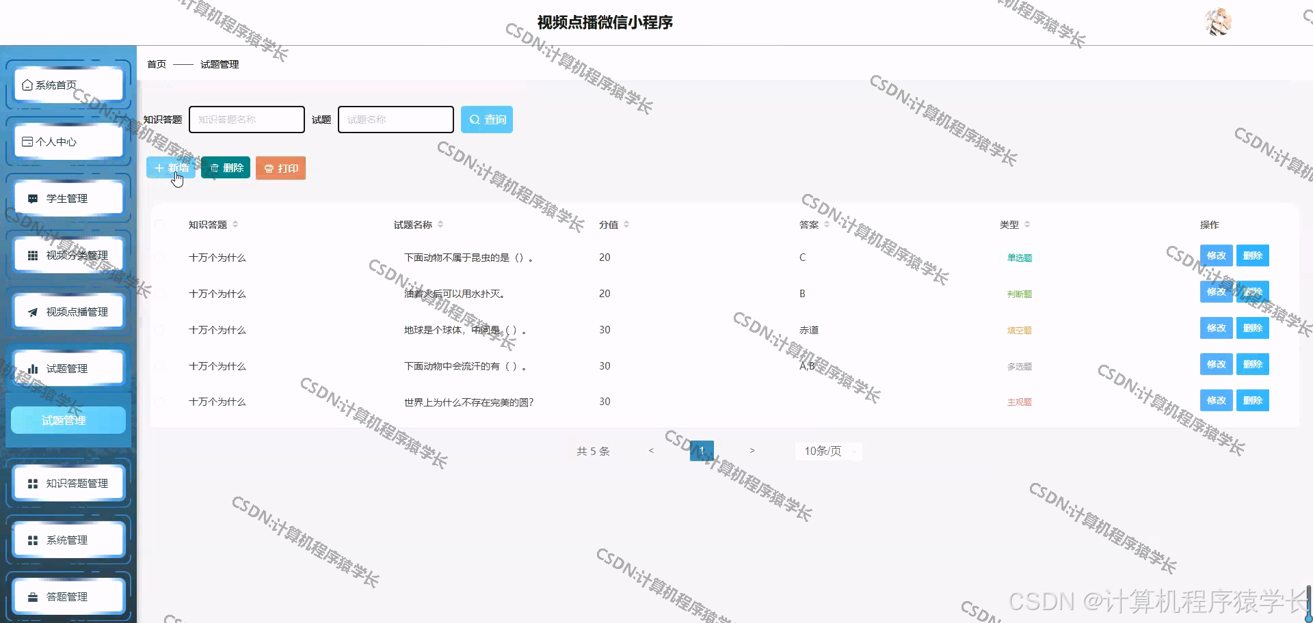Screen dimensions: 1313x623
Task: Focus the 知识答题名称 search field
Action: point(247,120)
